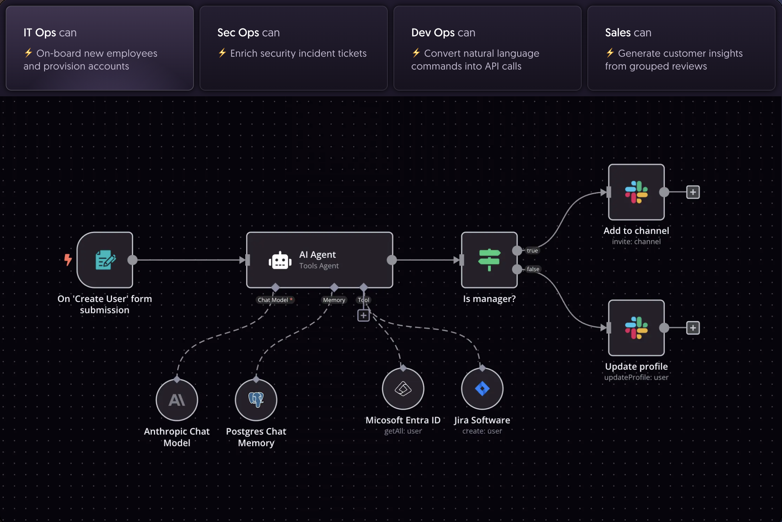782x522 pixels.
Task: Select the Anthropic Chat Model node
Action: point(177,400)
